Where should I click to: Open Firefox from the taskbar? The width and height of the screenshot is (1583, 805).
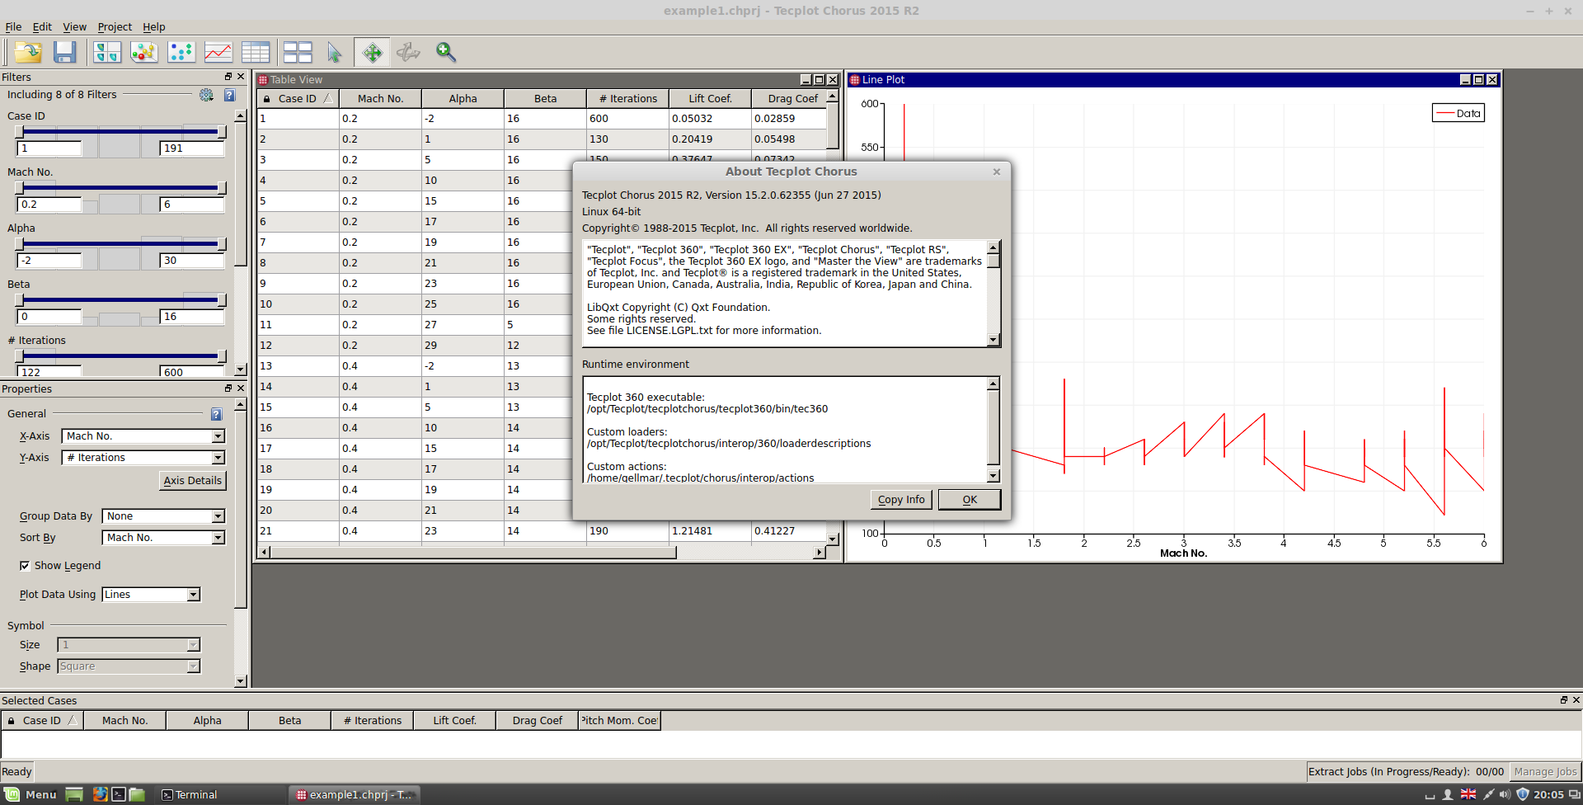100,794
